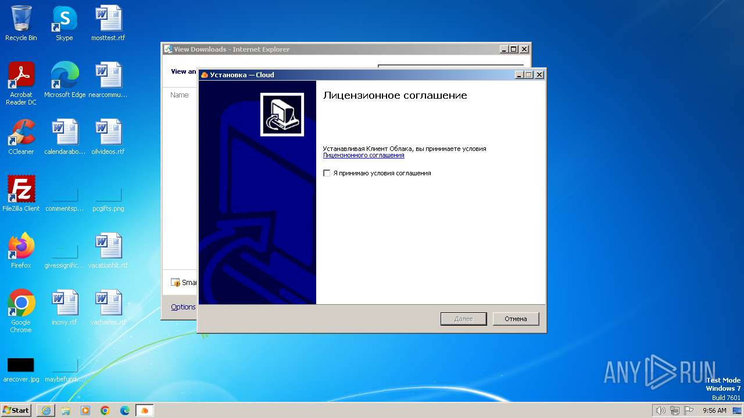Viewport: 744px width, 418px height.
Task: Select the Acrobat Reader DC shortcut
Action: [x=21, y=83]
